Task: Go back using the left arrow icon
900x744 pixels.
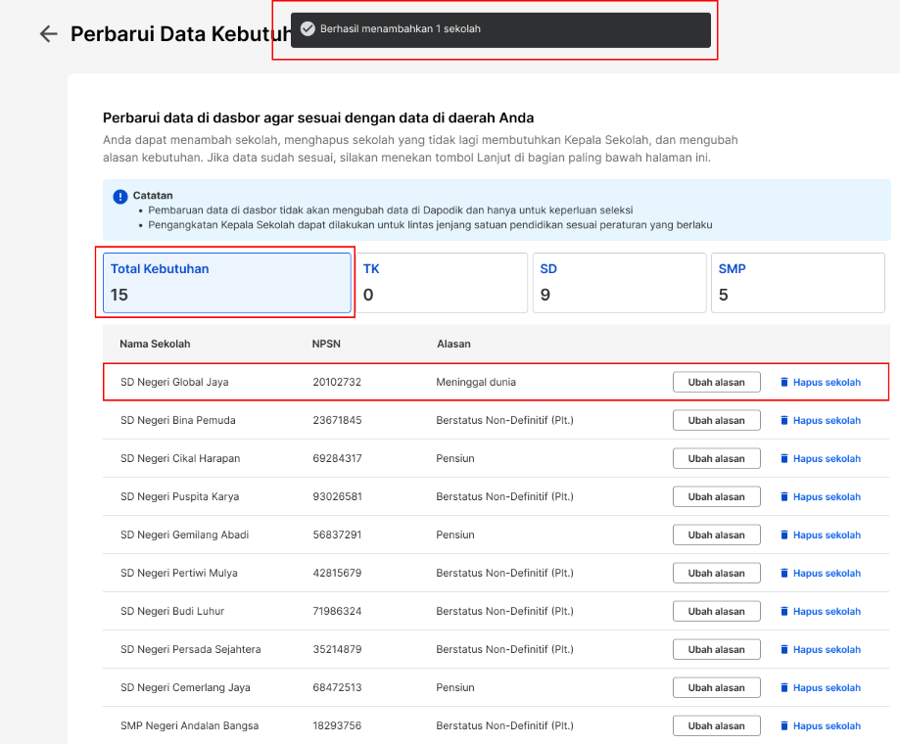Action: click(x=48, y=34)
